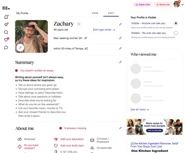Click the smoking Occasionally icon
The image size is (185, 153).
pyautogui.click(x=92, y=148)
